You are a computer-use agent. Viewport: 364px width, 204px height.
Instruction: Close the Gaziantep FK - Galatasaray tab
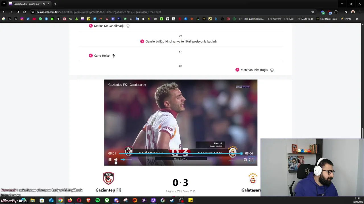point(49,4)
